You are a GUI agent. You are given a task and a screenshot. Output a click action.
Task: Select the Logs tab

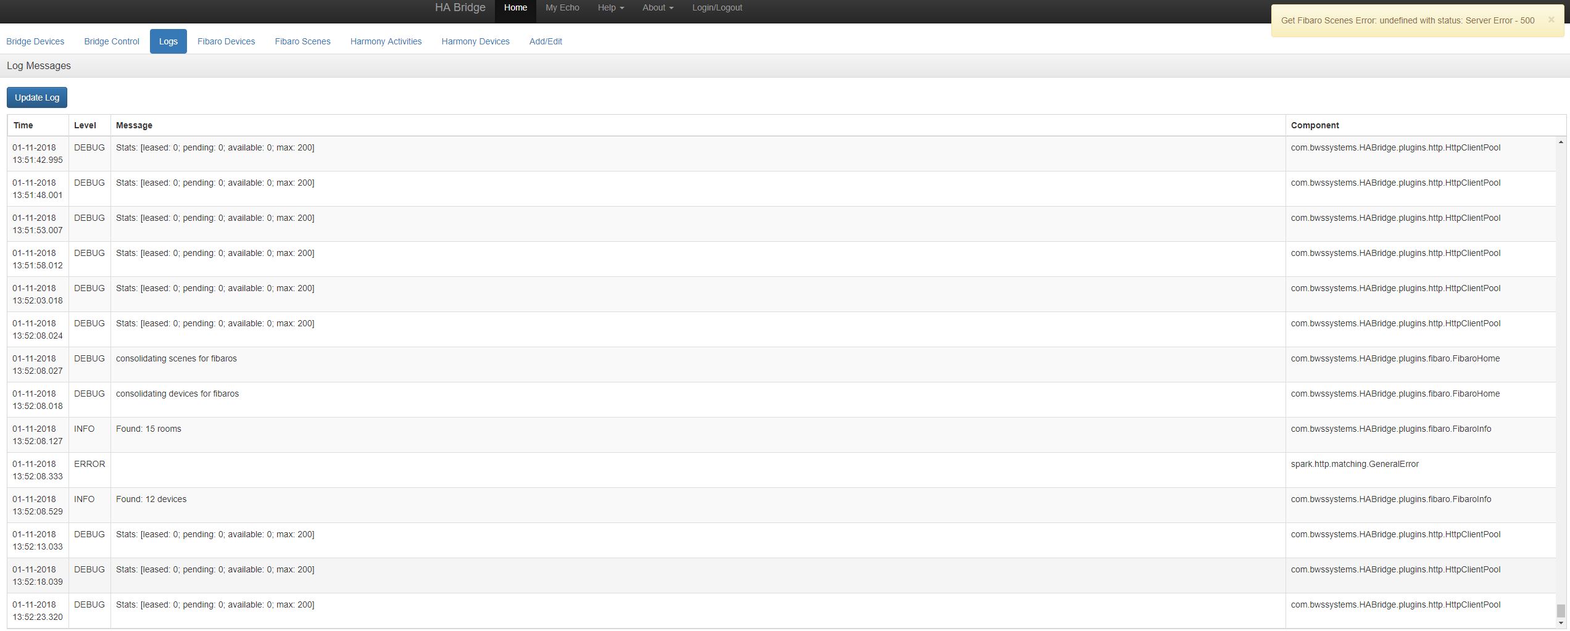click(168, 41)
